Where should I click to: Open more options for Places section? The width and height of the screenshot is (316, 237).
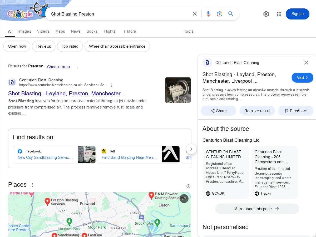pos(32,185)
